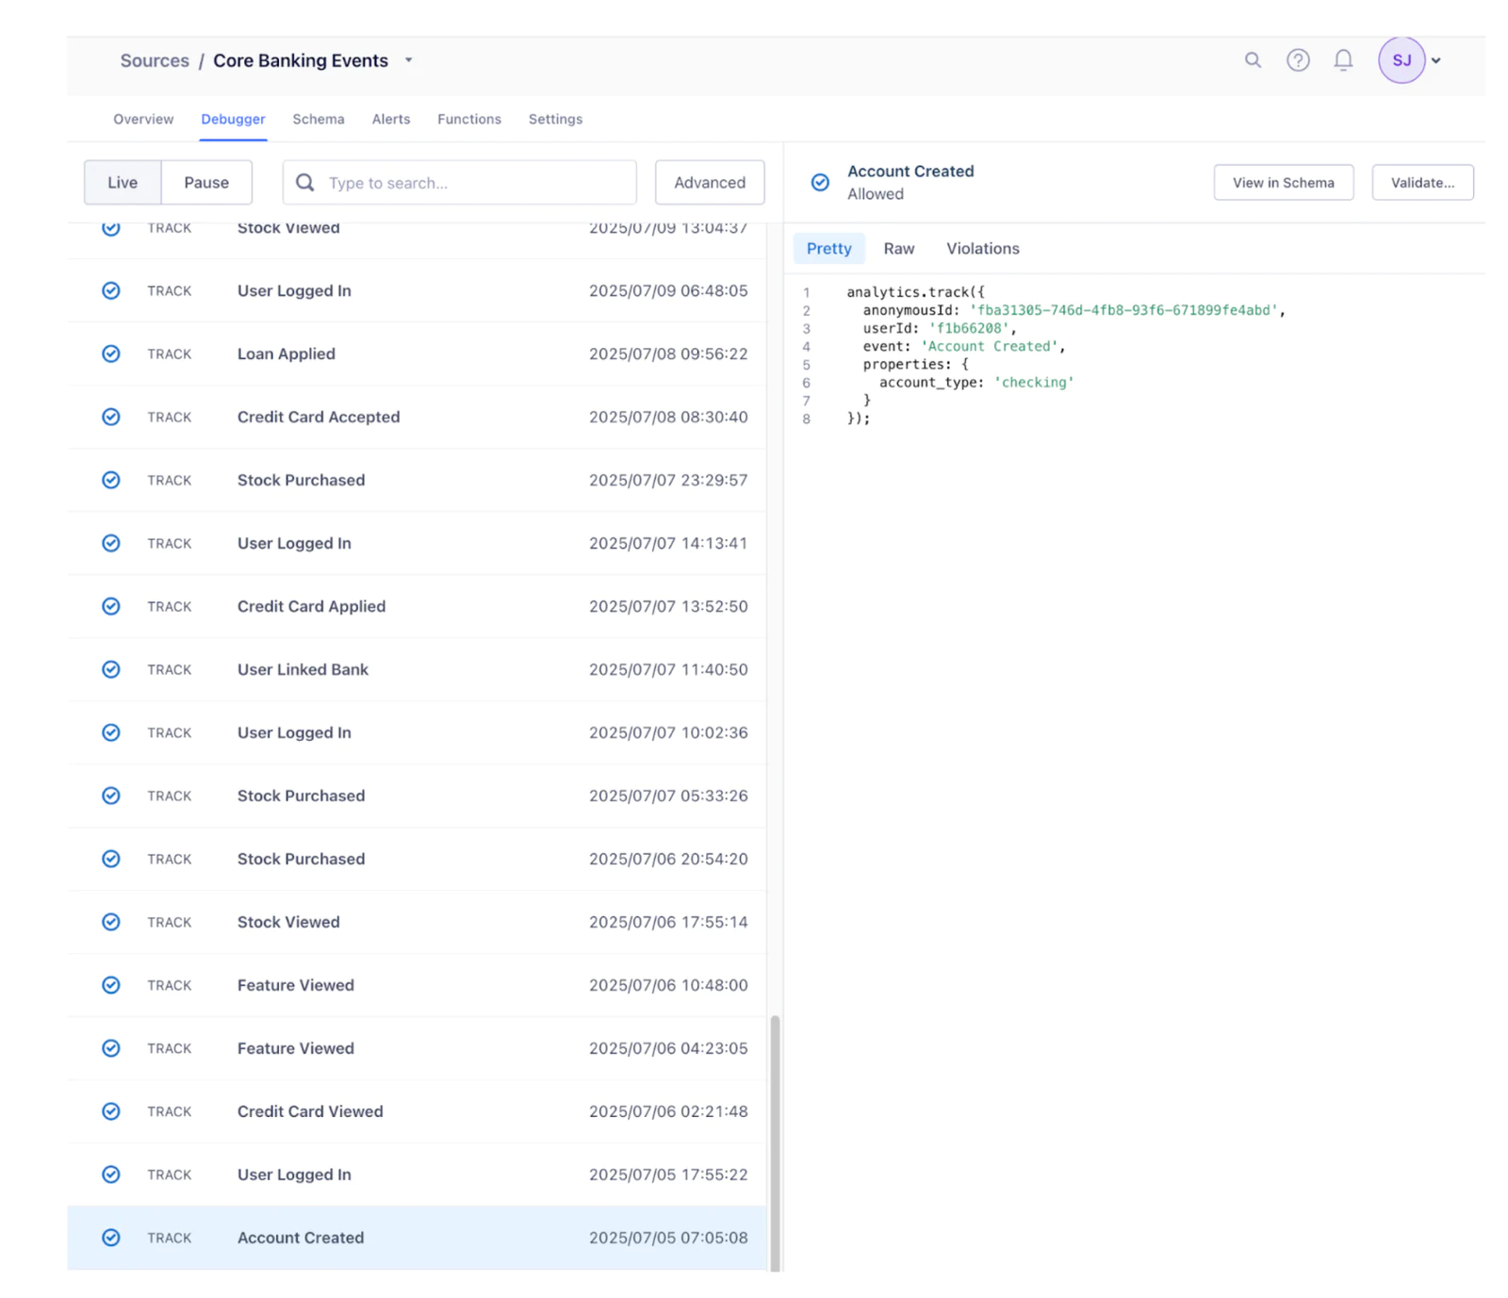Switch to the Schema tab
Screen dimensions: 1508x1298
(x=318, y=119)
